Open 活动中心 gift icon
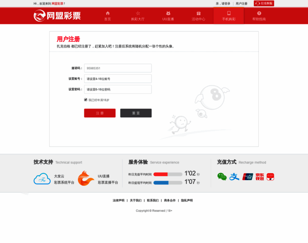The height and width of the screenshot is (243, 308). [199, 13]
